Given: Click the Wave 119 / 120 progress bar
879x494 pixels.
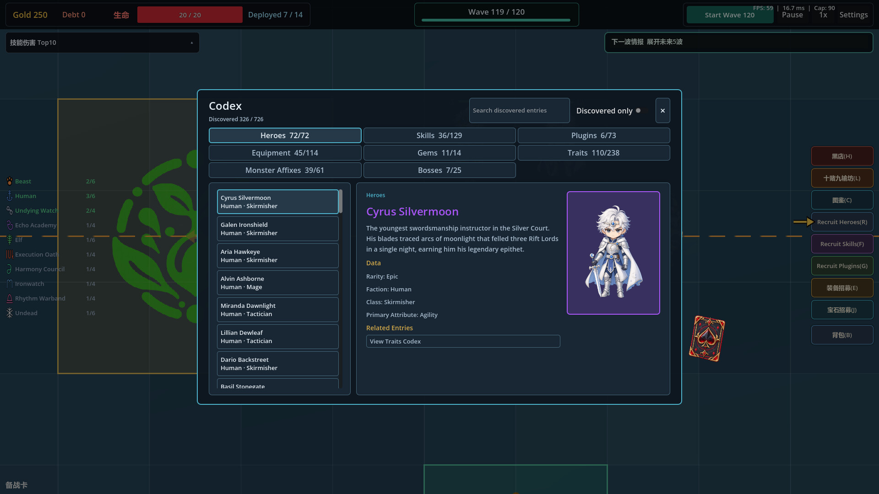Looking at the screenshot, I should click(496, 20).
